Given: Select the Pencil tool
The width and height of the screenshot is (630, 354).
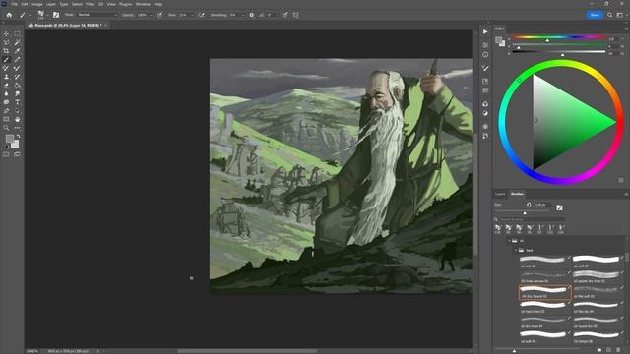Looking at the screenshot, I should click(x=17, y=59).
